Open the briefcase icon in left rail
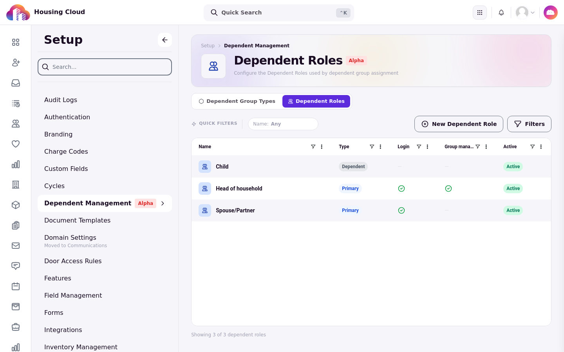The image size is (564, 352). (x=16, y=327)
